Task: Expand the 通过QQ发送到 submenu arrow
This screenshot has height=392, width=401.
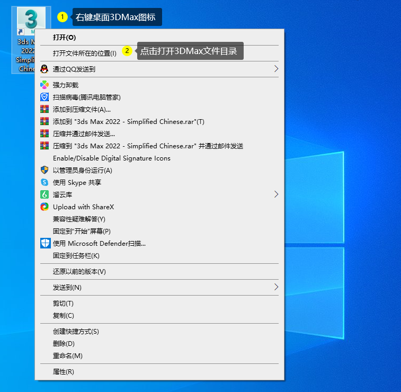Action: (x=276, y=69)
